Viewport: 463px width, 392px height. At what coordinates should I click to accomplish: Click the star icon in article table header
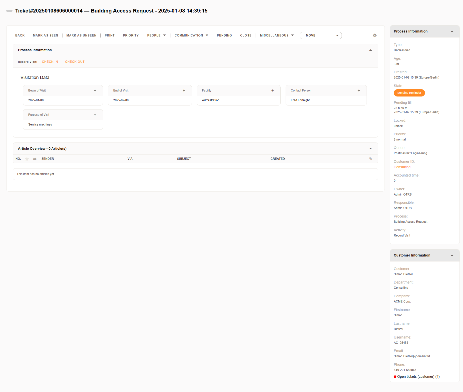[x=27, y=159]
